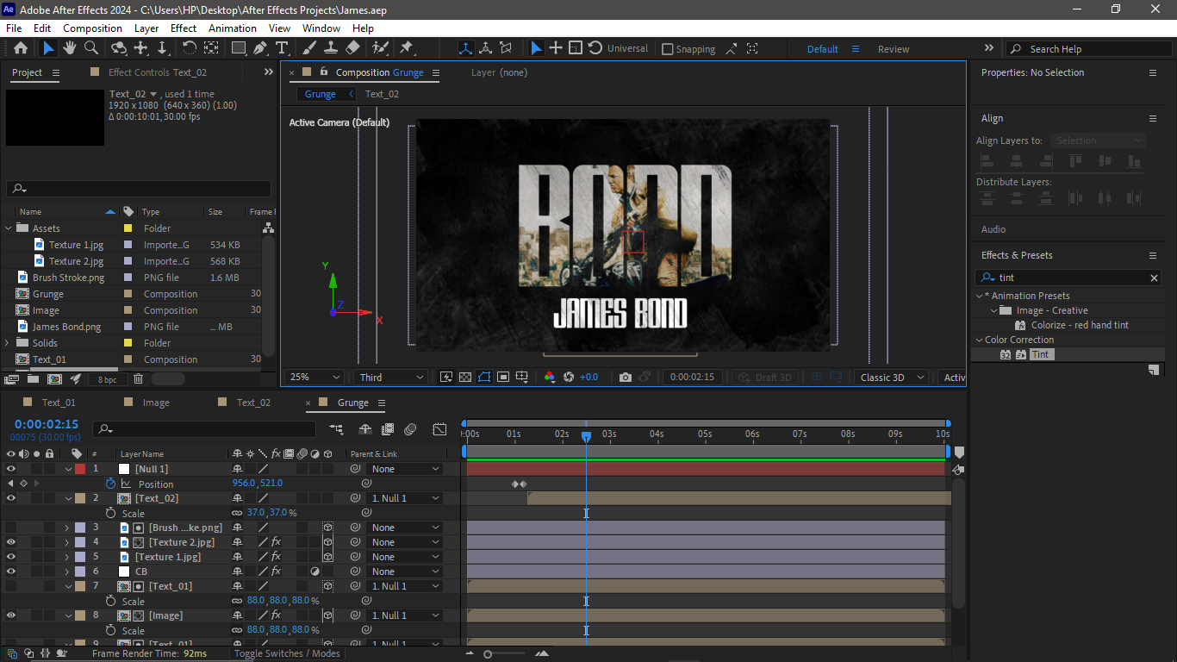The image size is (1177, 662).
Task: Clear the tint effects search
Action: point(1154,278)
